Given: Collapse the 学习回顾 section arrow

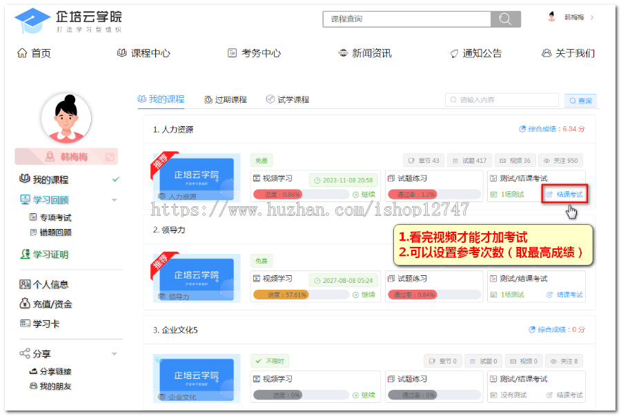Looking at the screenshot, I should (x=114, y=200).
